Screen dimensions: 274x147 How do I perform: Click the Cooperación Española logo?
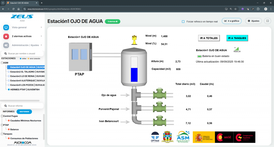click(x=244, y=137)
